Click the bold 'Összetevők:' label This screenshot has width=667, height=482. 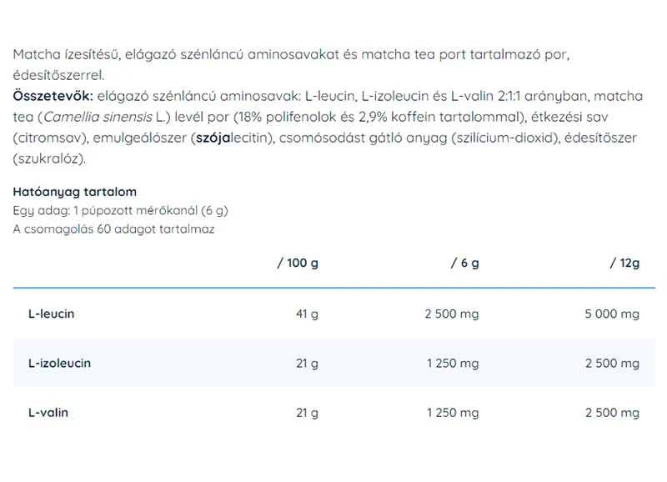point(53,96)
